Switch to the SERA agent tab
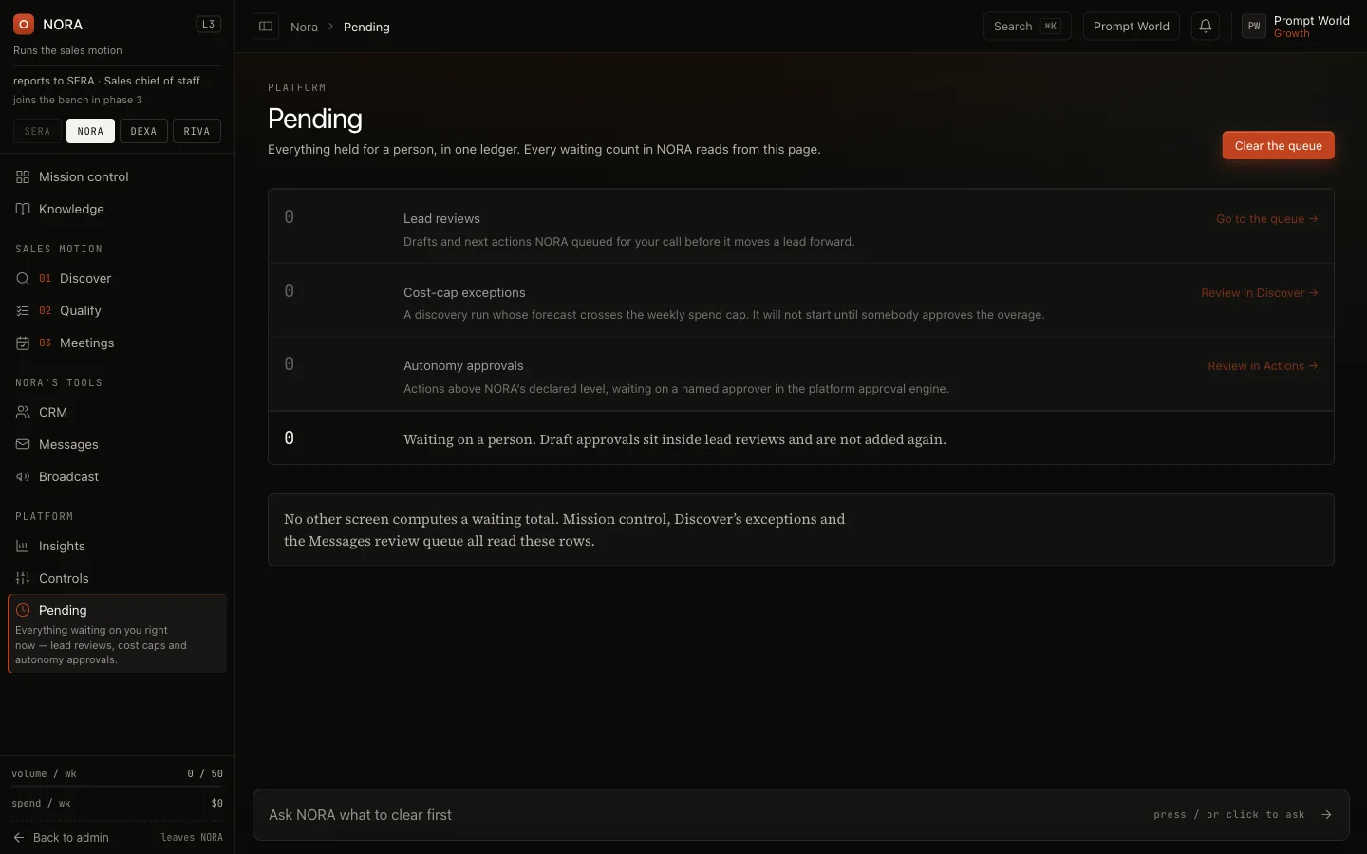Viewport: 1367px width, 854px height. click(x=38, y=131)
